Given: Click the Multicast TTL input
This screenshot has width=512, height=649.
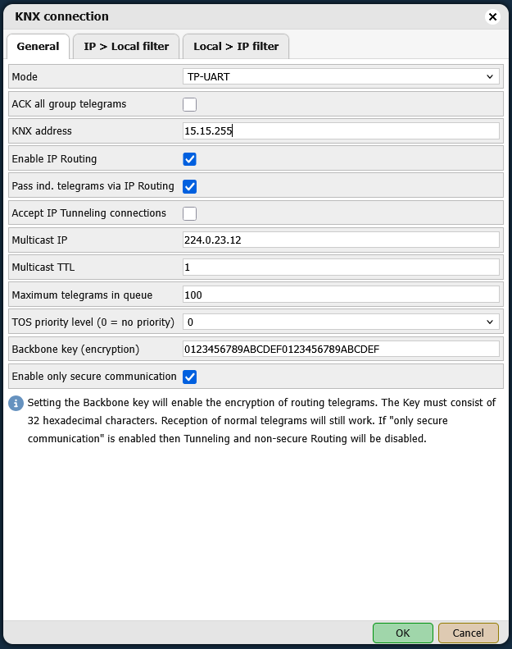Looking at the screenshot, I should coord(341,267).
